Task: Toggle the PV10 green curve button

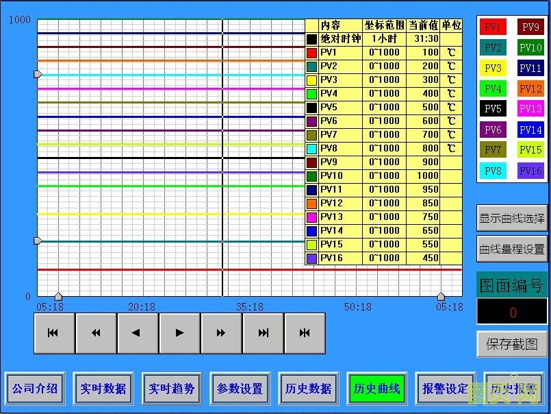Action: coord(530,48)
